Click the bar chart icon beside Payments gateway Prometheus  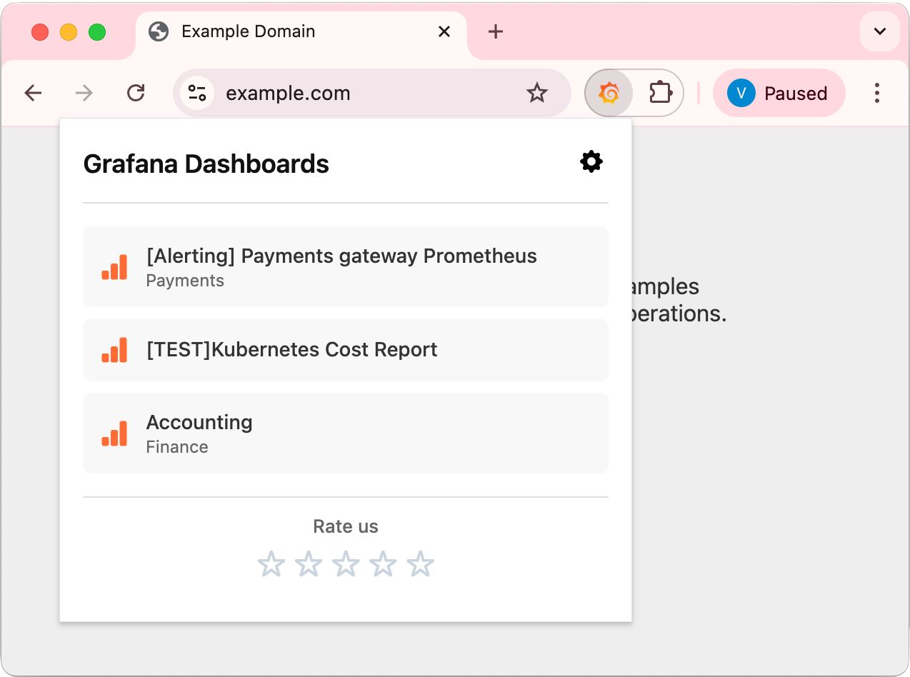click(x=114, y=267)
